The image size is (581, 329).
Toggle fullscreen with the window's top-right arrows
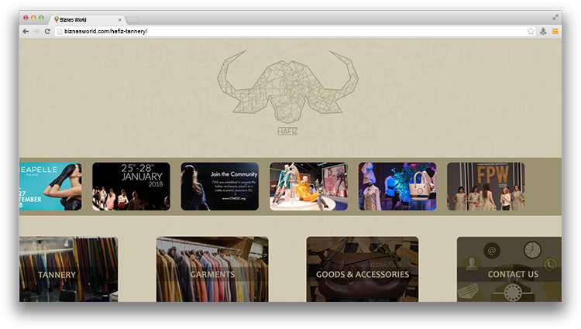(555, 17)
